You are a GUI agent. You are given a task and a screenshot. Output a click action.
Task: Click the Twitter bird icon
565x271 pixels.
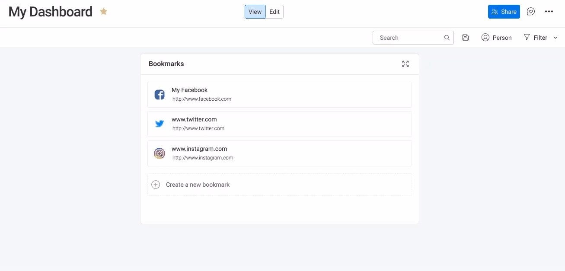pyautogui.click(x=160, y=124)
